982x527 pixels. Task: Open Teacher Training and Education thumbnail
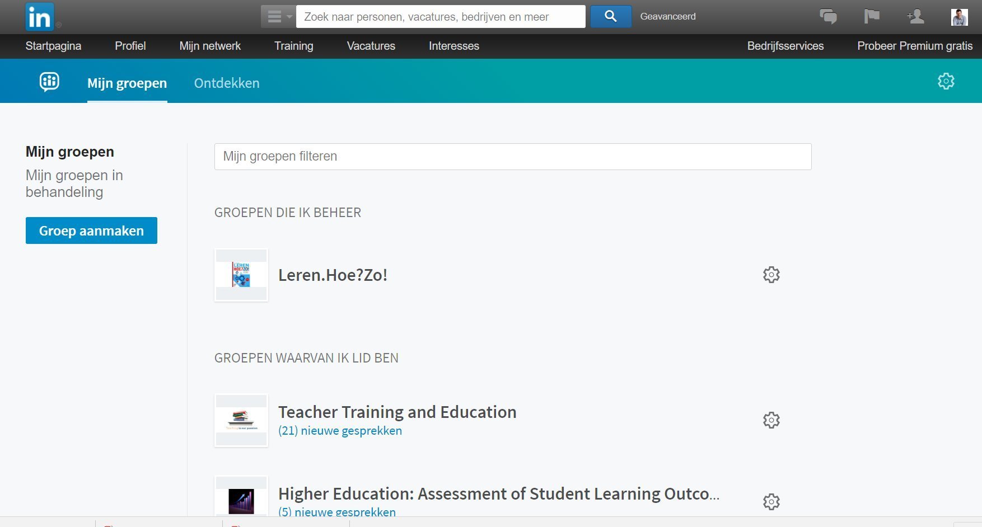(241, 420)
